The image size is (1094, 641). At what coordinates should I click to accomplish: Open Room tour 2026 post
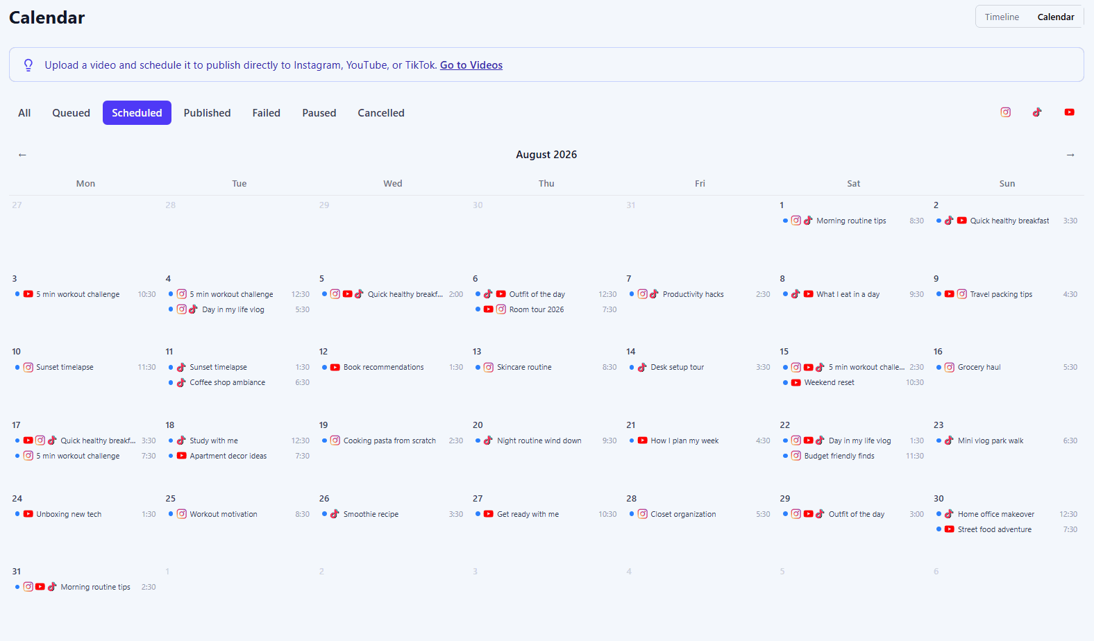546,309
